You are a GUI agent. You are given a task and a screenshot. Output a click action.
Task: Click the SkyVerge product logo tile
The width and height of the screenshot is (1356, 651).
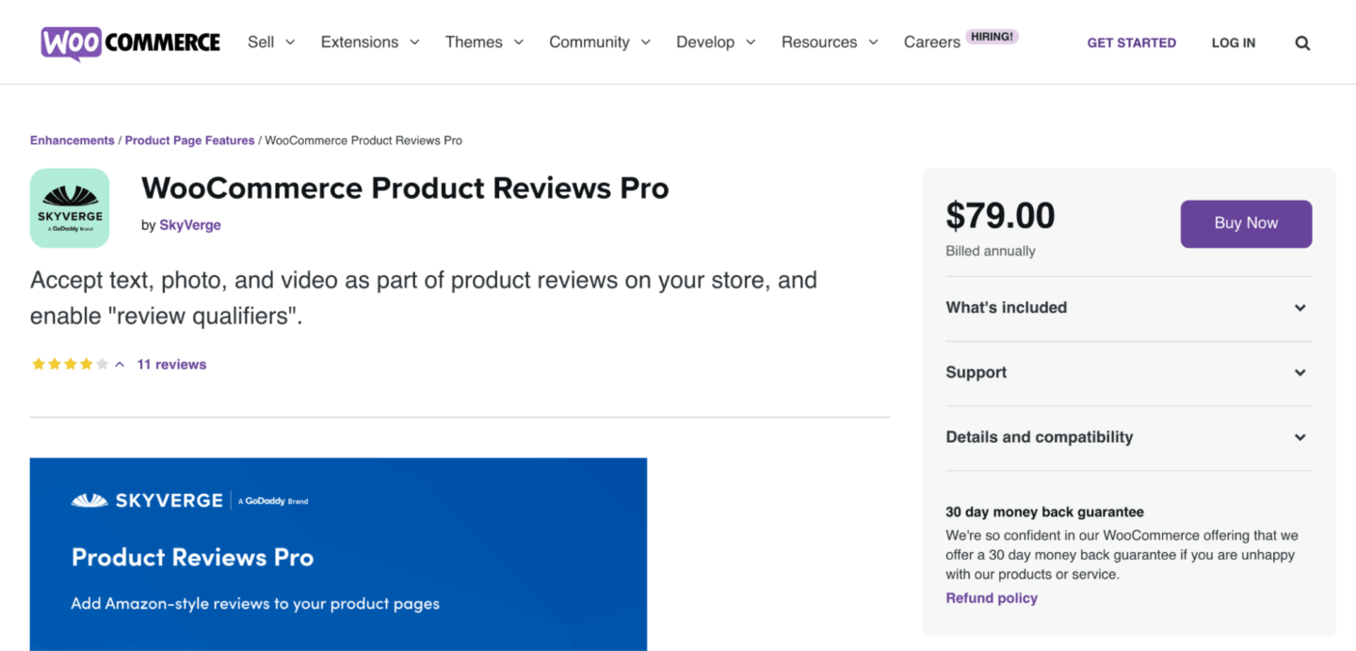click(x=70, y=208)
